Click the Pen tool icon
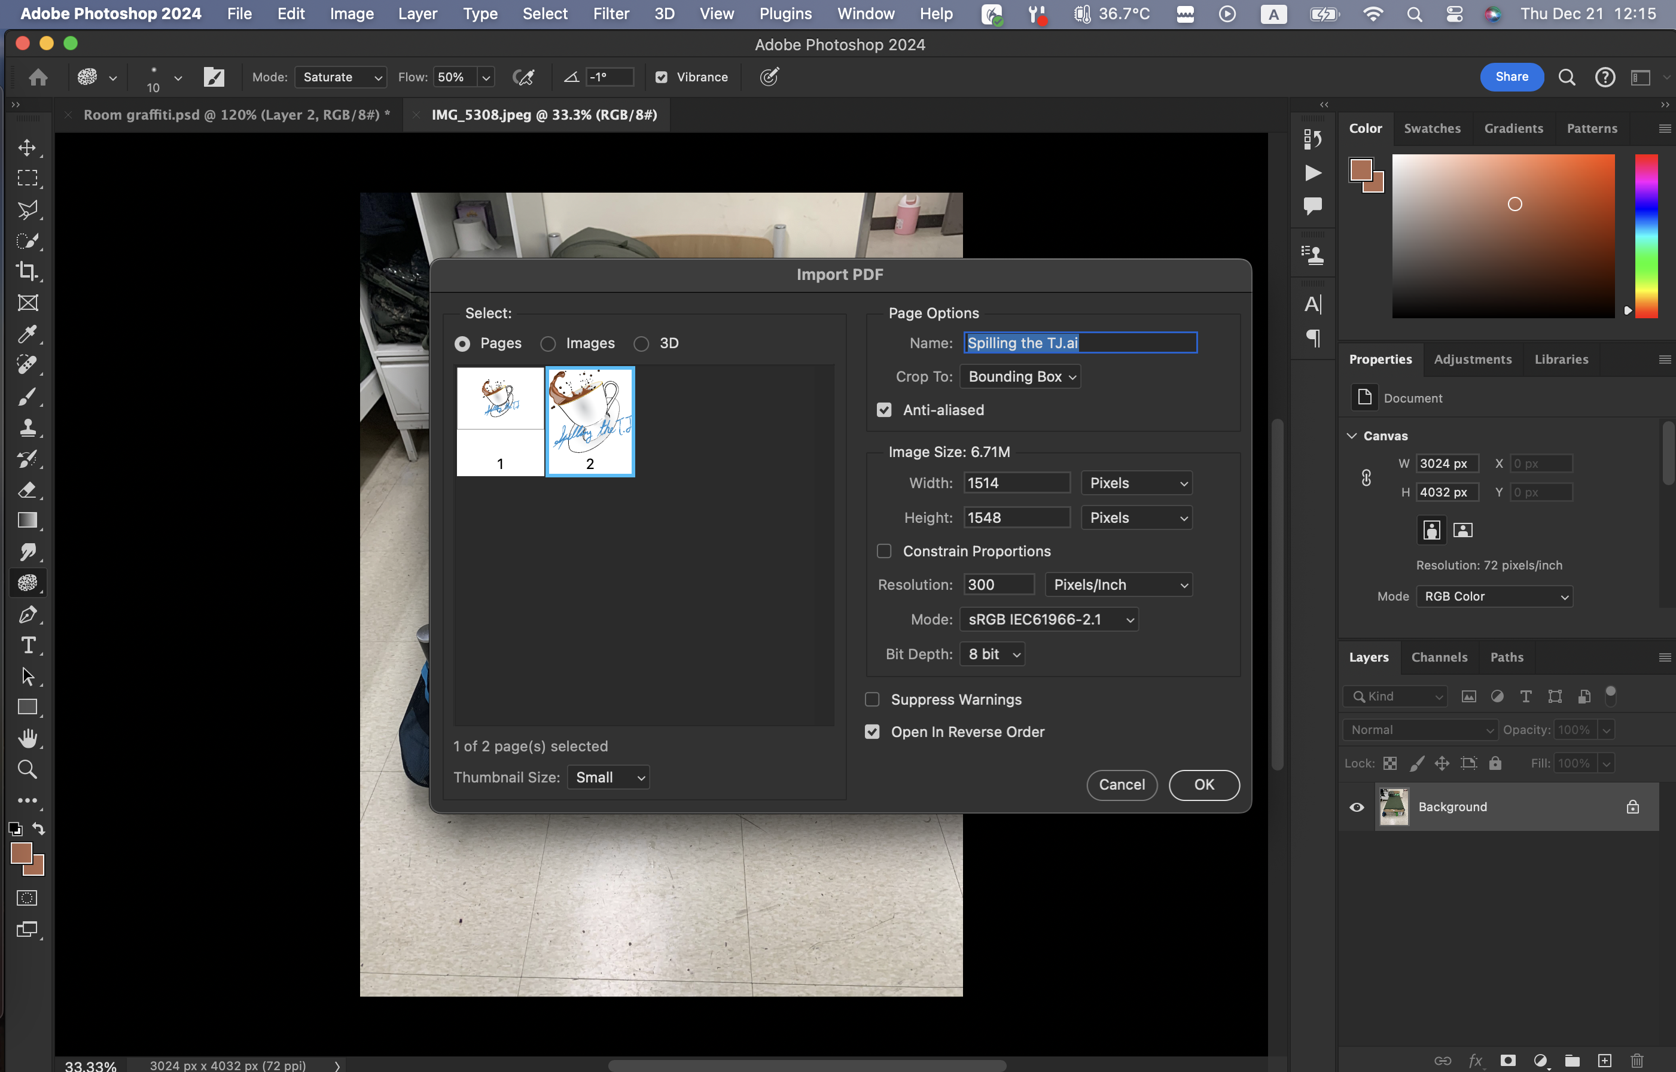This screenshot has width=1676, height=1072. coord(27,614)
